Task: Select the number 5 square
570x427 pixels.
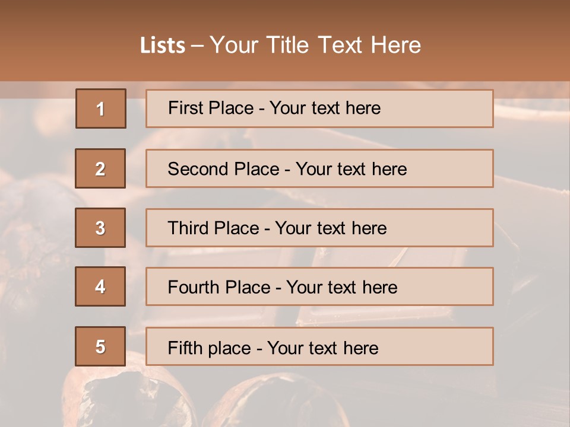Action: pyautogui.click(x=100, y=346)
